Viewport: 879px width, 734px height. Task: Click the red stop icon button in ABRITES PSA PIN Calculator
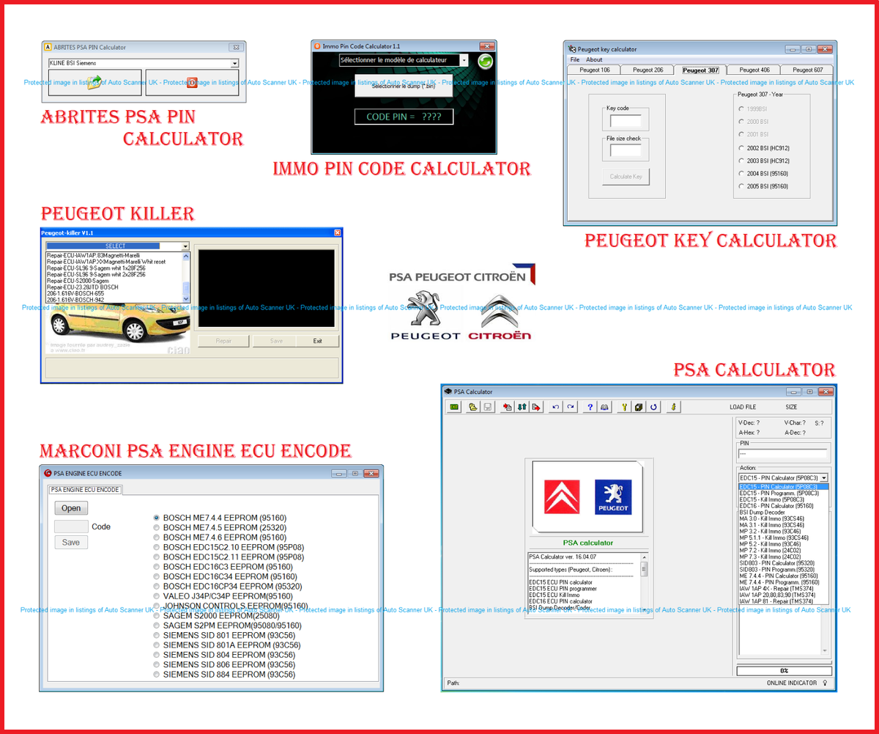192,83
